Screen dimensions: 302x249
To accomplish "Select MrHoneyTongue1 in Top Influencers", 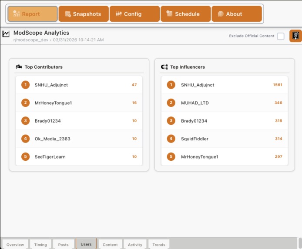I will 225,156.
